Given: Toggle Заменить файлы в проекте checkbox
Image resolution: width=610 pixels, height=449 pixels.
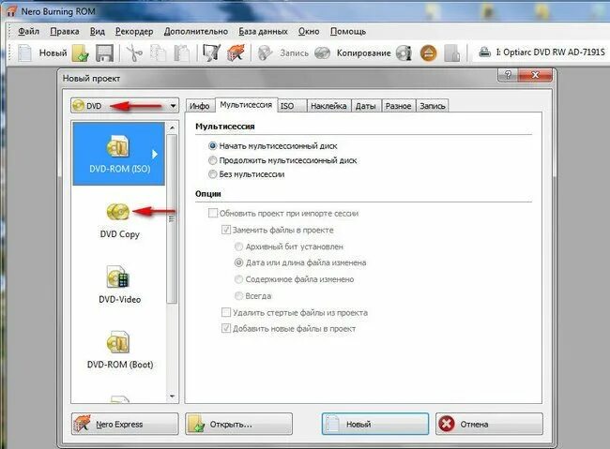Looking at the screenshot, I should pyautogui.click(x=226, y=230).
